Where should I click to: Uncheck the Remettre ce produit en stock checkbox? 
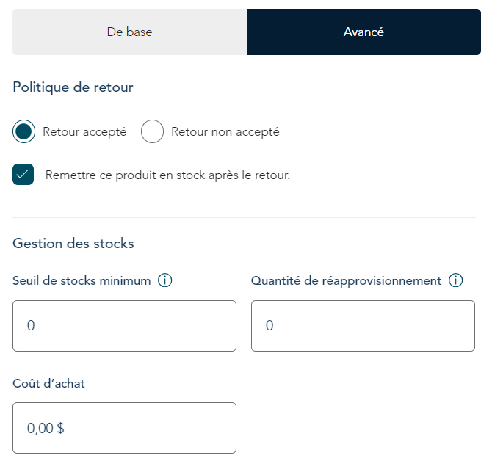(23, 175)
